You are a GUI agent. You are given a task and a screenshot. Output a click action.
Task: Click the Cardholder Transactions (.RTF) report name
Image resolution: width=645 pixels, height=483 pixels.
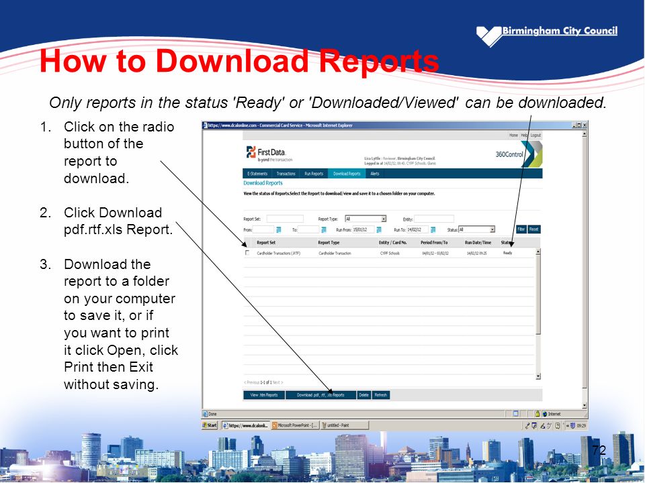pyautogui.click(x=278, y=254)
